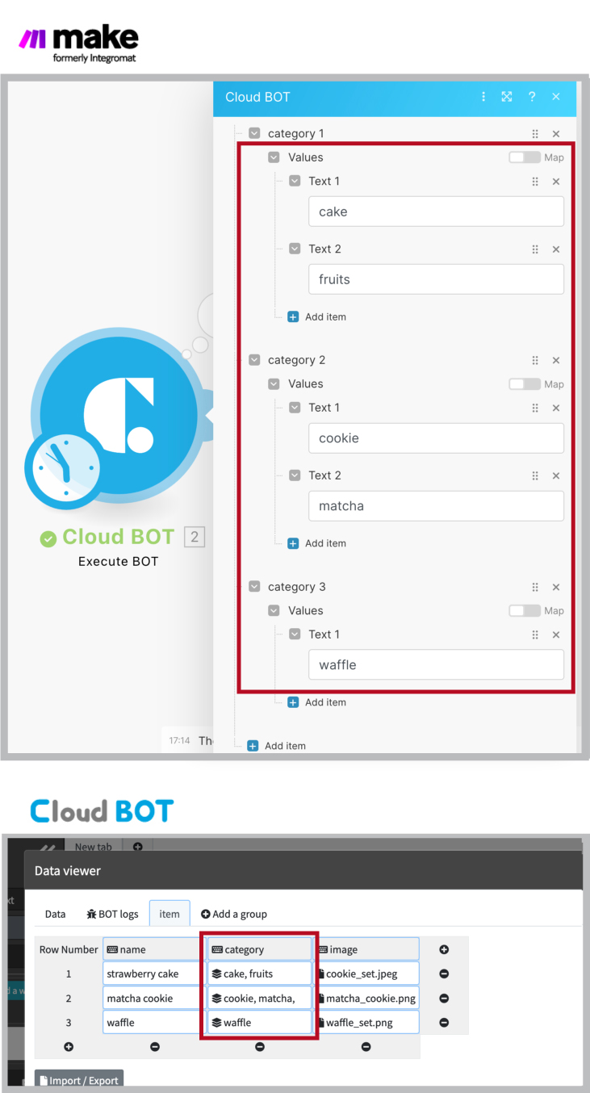The height and width of the screenshot is (1093, 590).
Task: Grab the drag handle beside the fruits entry
Action: (x=535, y=249)
